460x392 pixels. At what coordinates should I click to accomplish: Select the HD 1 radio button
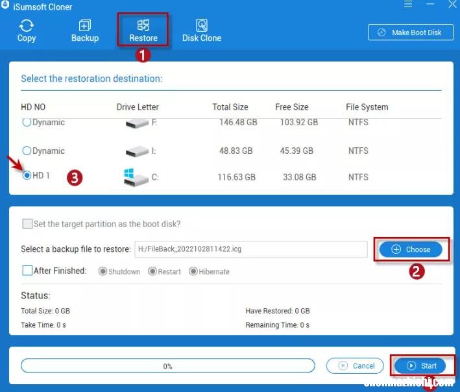27,176
